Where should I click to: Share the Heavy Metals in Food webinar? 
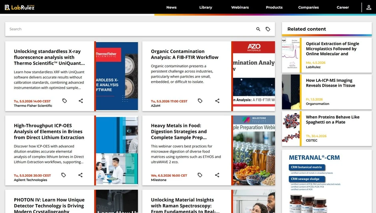coord(217,175)
